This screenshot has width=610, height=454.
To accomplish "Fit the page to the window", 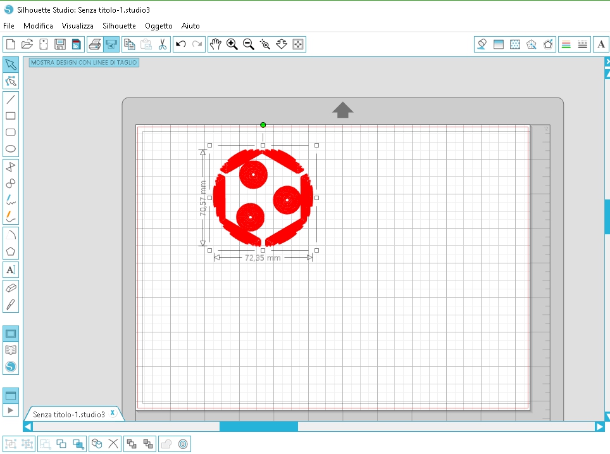I will point(298,44).
